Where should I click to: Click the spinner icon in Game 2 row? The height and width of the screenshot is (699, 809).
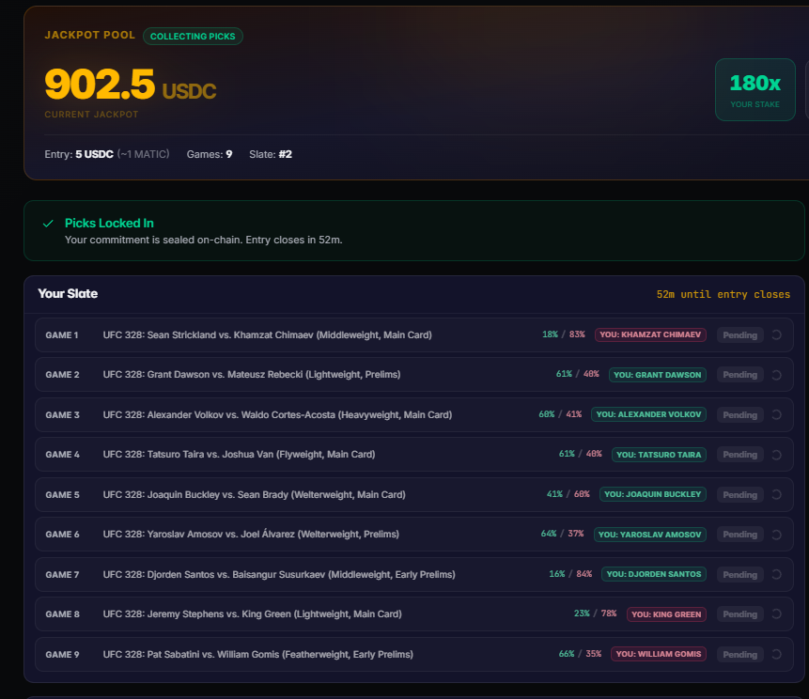coord(776,375)
